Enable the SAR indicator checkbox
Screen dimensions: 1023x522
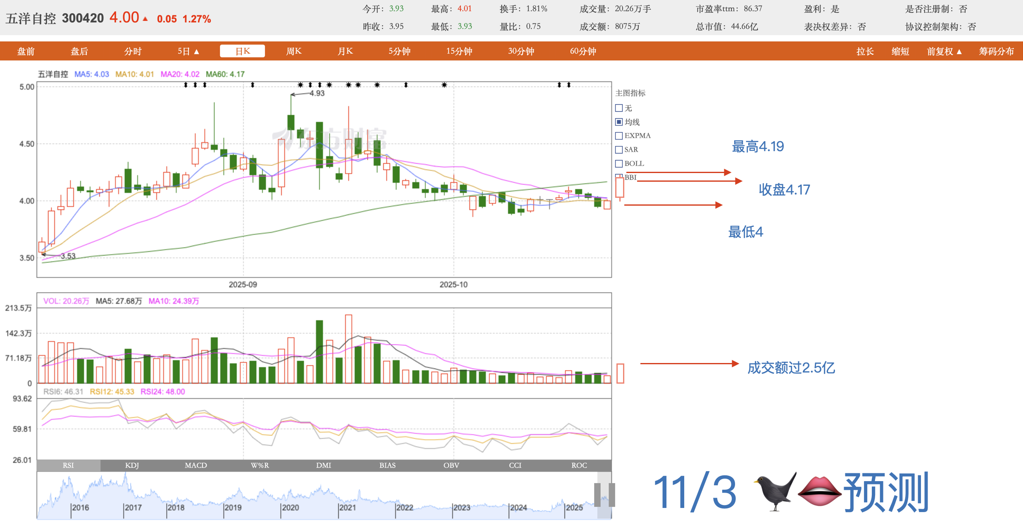click(x=619, y=149)
